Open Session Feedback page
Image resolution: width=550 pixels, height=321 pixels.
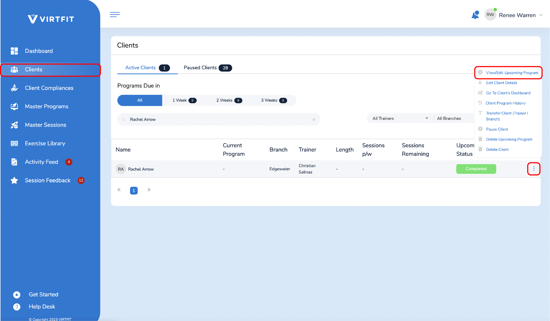47,180
